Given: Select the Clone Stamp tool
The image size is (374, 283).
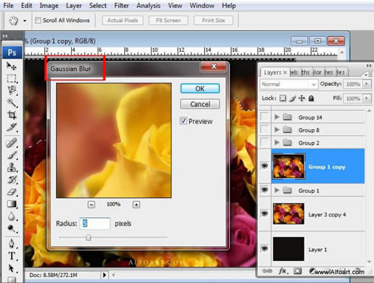Looking at the screenshot, I should tap(11, 167).
